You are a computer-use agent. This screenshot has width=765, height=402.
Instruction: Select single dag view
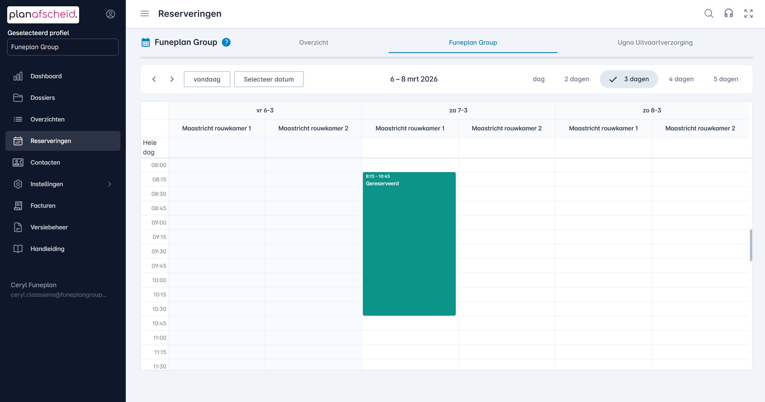[x=538, y=79]
